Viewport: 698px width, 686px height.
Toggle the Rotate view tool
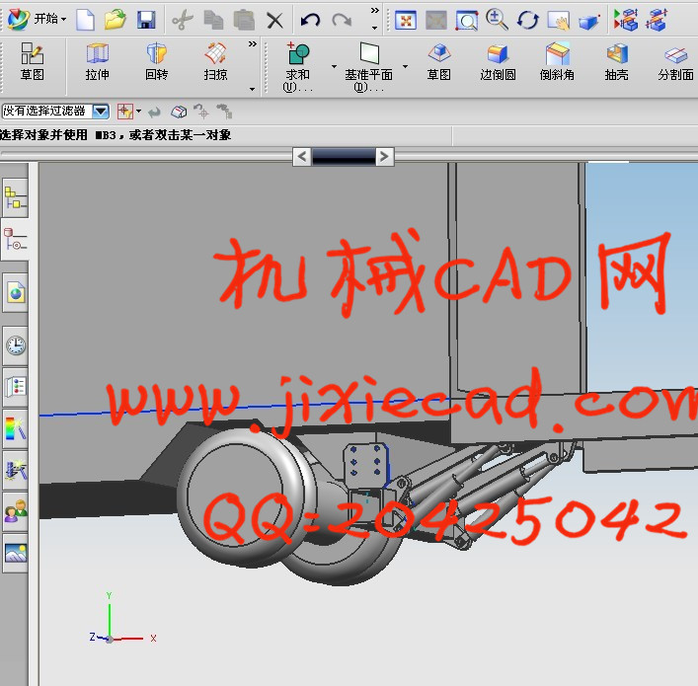pos(528,19)
